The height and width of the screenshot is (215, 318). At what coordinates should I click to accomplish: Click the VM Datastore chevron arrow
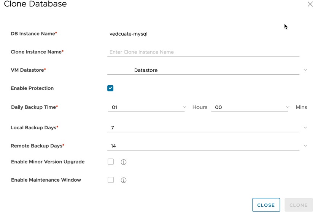305,70
